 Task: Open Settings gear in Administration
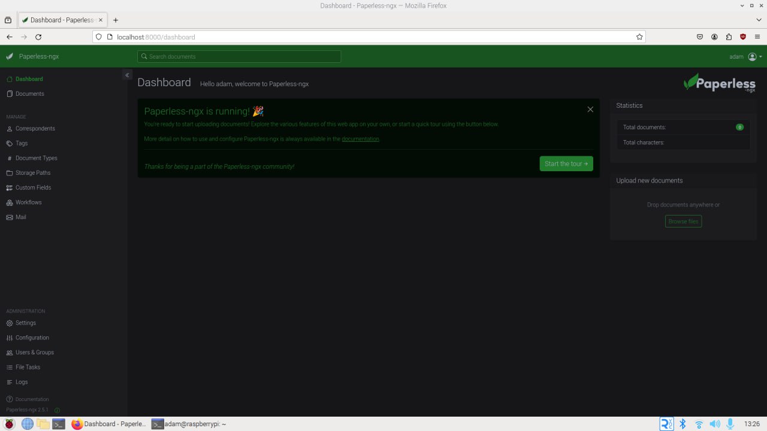(x=10, y=323)
